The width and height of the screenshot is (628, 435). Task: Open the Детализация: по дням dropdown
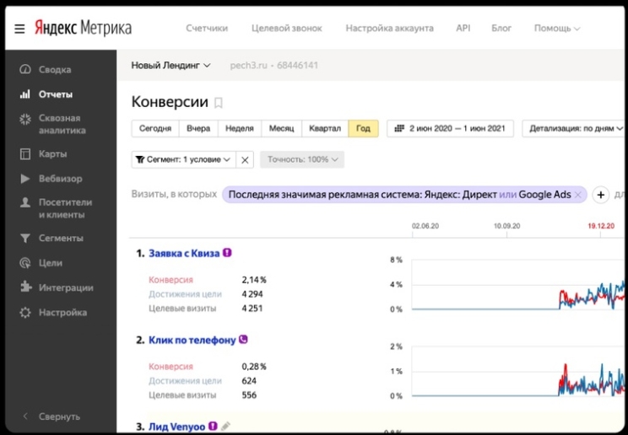coord(575,128)
